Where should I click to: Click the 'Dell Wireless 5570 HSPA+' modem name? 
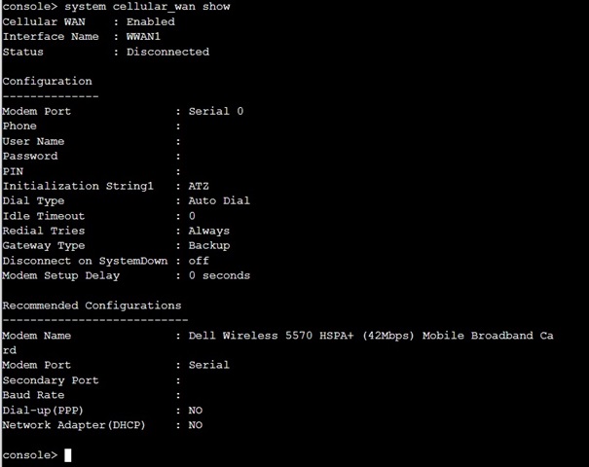tap(271, 336)
